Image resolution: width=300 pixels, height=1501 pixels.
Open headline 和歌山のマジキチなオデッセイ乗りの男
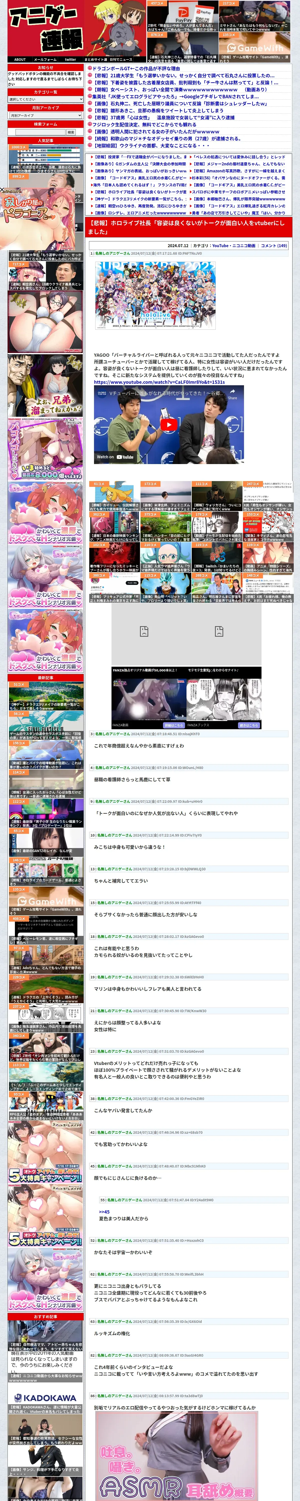point(167,139)
